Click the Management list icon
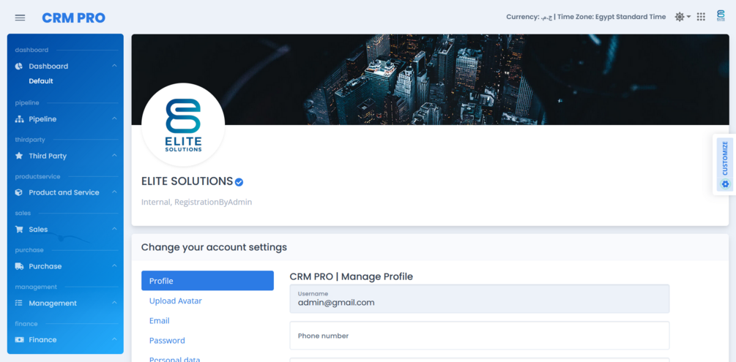The height and width of the screenshot is (362, 736). (x=19, y=303)
